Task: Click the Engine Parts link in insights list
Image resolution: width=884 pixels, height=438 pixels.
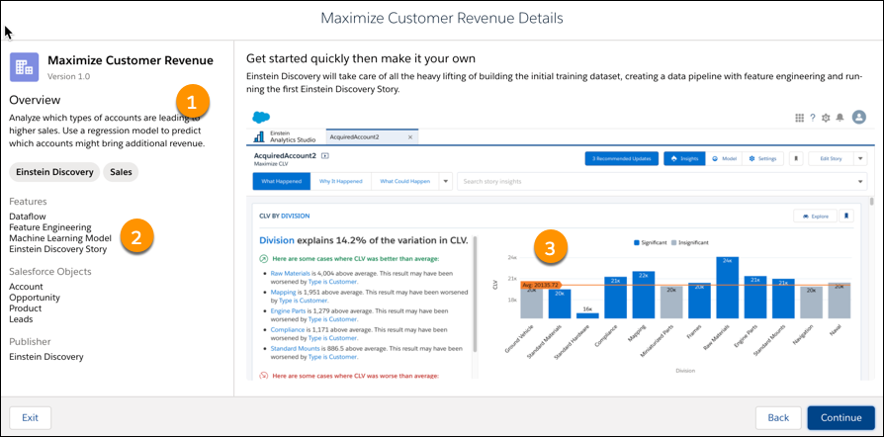Action: (290, 310)
